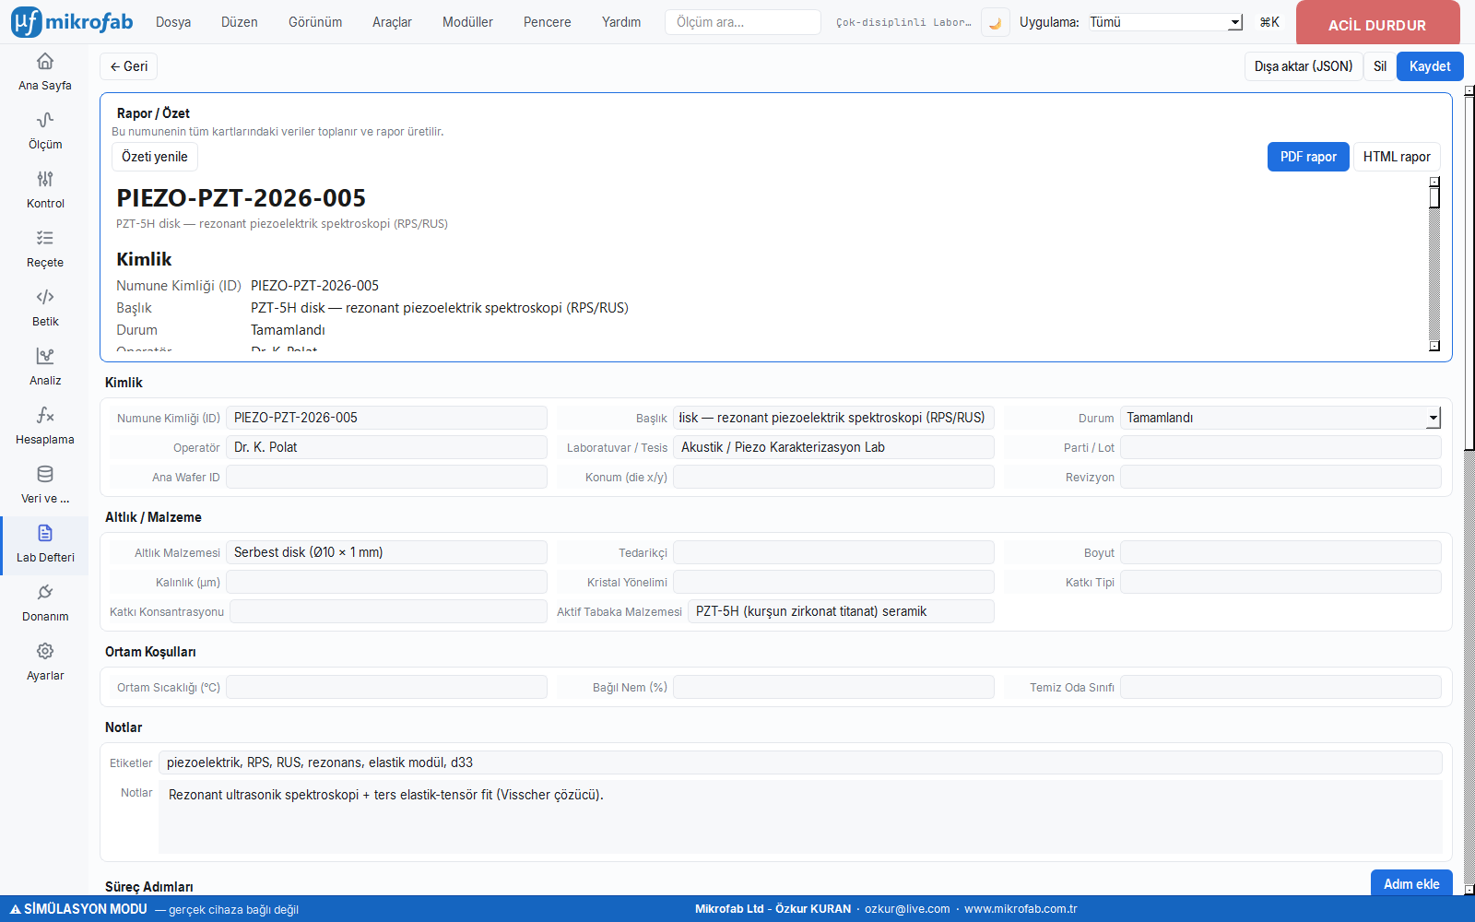Click the PDF rapor button
This screenshot has height=922, width=1475.
(1308, 157)
